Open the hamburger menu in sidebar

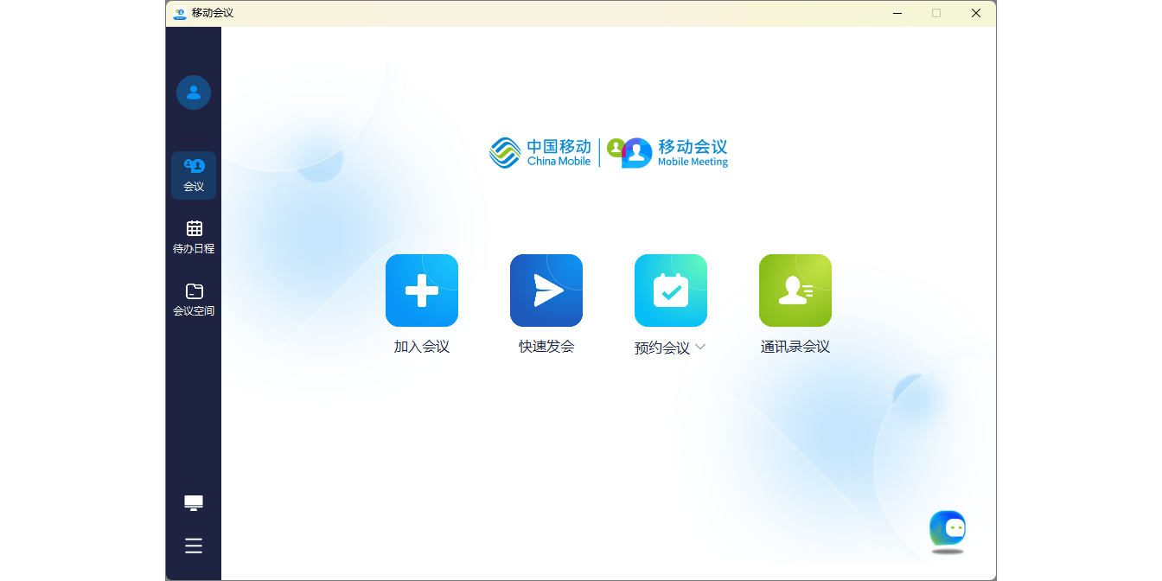tap(194, 546)
